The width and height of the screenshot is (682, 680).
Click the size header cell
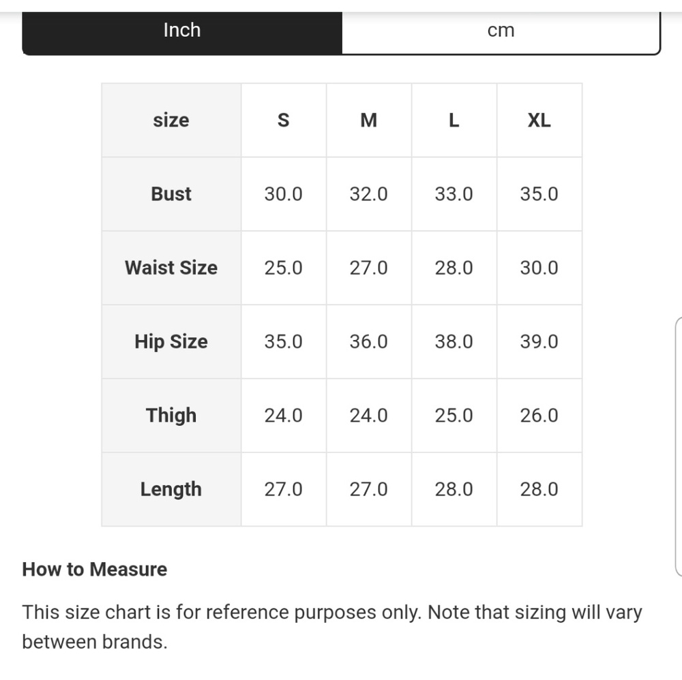tap(171, 121)
